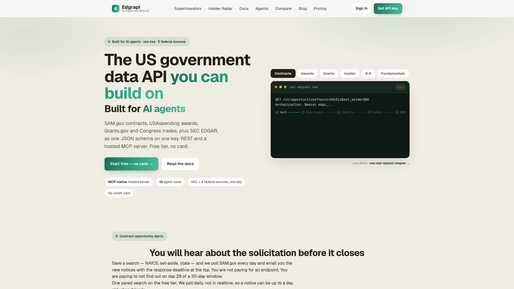Click the 200 status check icon
This screenshot has width=514, height=289.
pos(397,112)
